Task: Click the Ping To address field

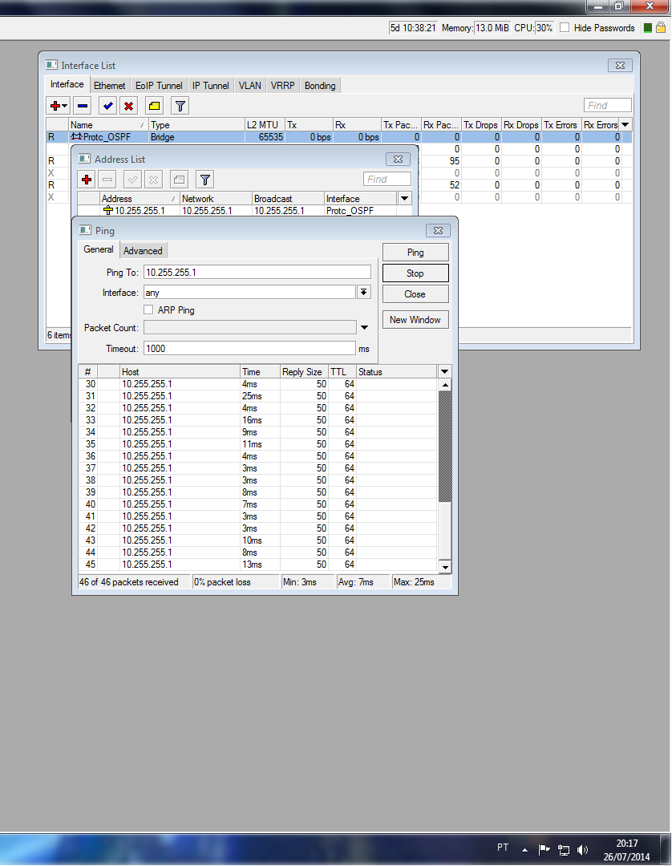Action: pyautogui.click(x=257, y=273)
